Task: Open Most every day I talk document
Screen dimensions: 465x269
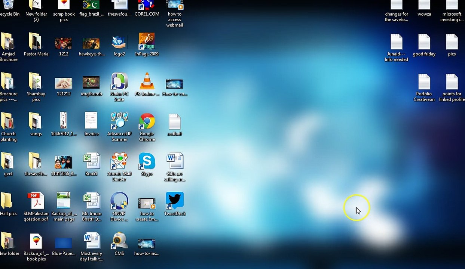Action: pos(91,247)
